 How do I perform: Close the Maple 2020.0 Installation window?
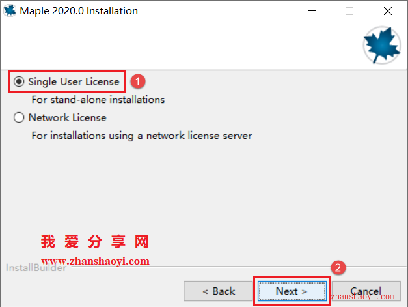pos(388,11)
